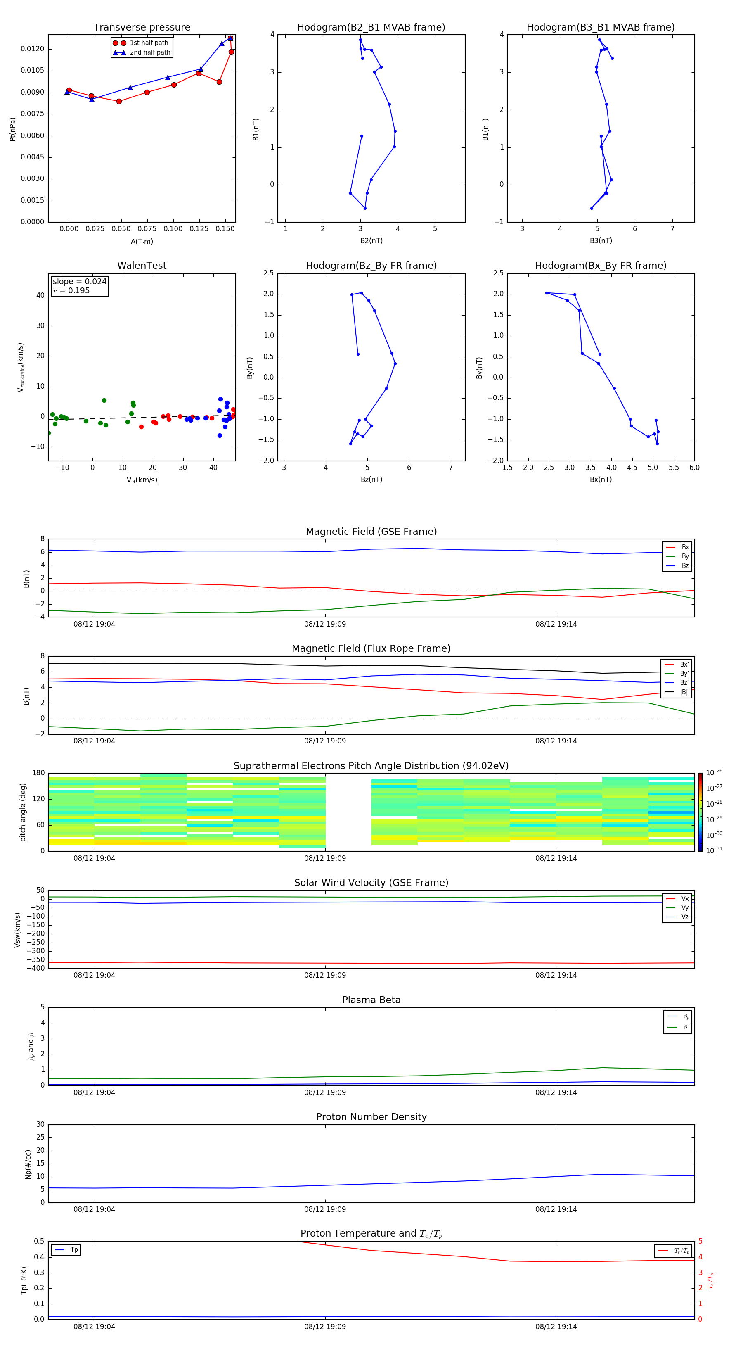Image resolution: width=743 pixels, height=1363 pixels.
Task: Click the 'slope = 0.024' annotation
Action: [80, 282]
